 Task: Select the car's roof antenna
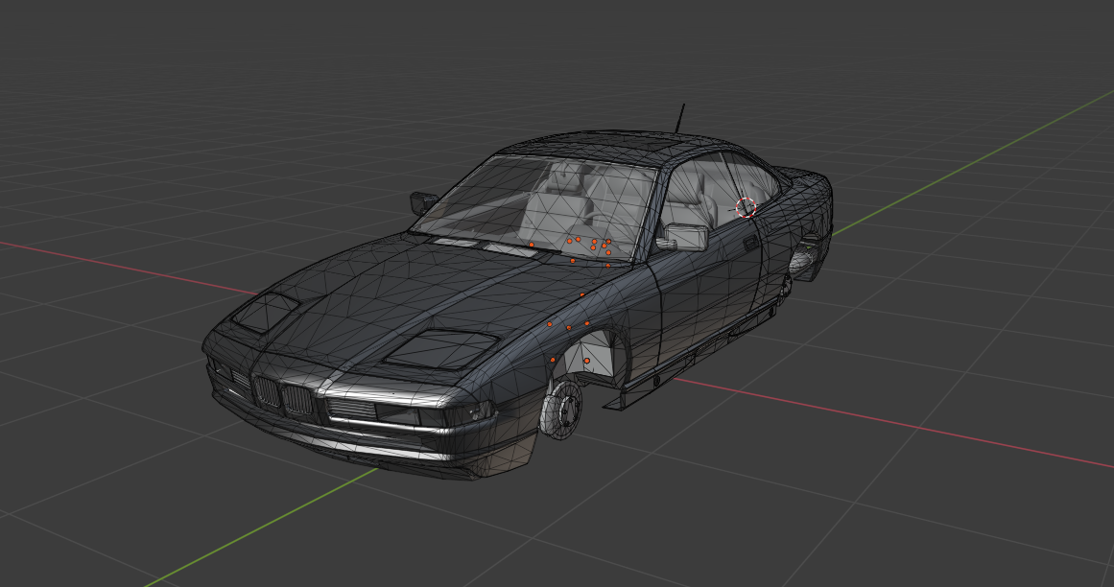(x=680, y=118)
